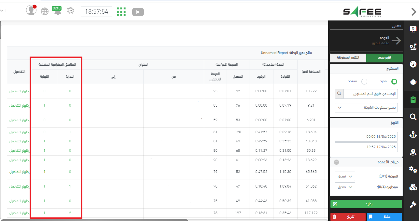The height and width of the screenshot is (221, 419).
Task: Open the anchor icon in sidebar
Action: (x=413, y=134)
